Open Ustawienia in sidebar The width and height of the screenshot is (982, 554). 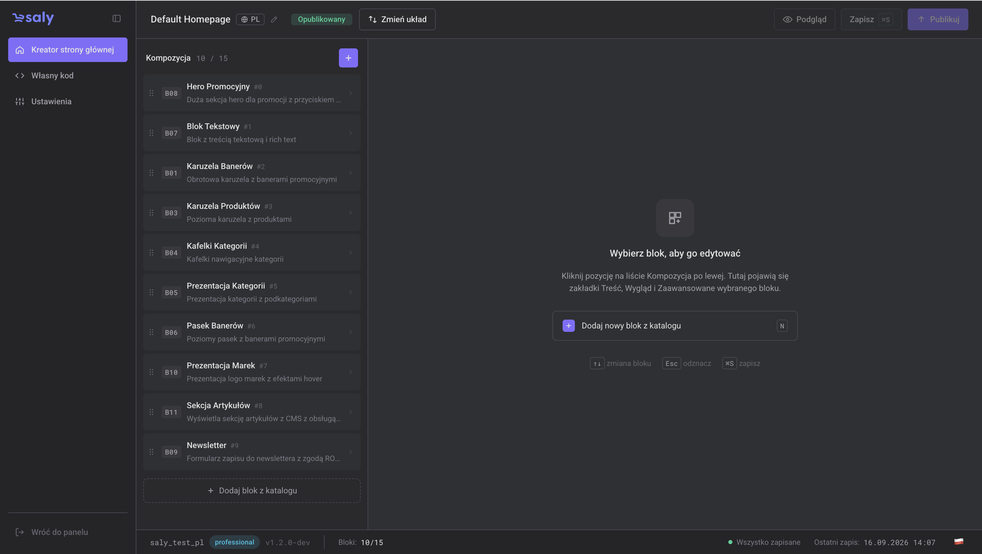(x=68, y=101)
